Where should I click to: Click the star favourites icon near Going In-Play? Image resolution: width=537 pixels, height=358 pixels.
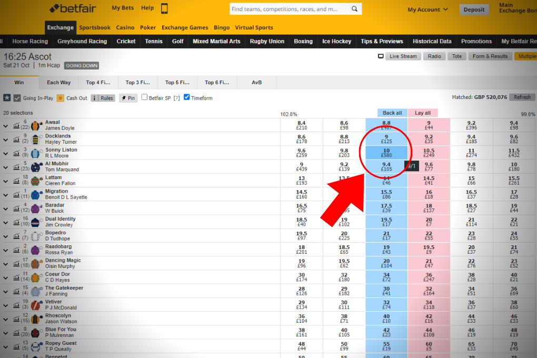[x=6, y=97]
